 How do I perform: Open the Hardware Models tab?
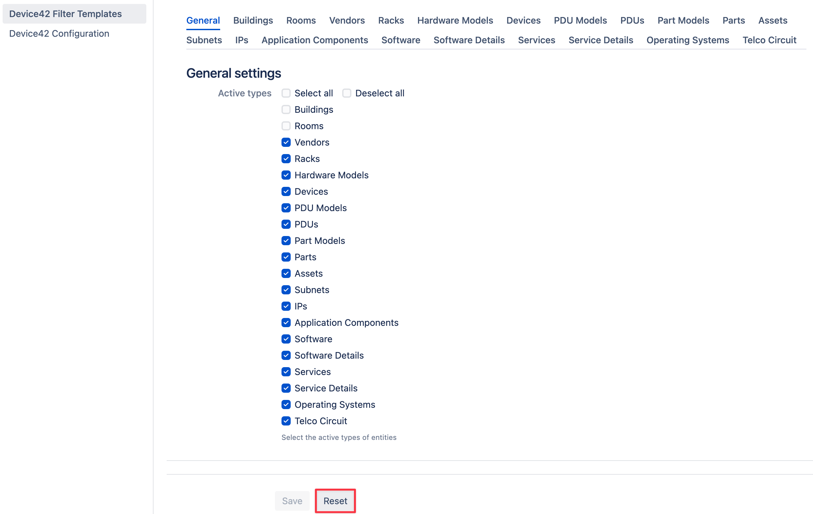point(455,20)
